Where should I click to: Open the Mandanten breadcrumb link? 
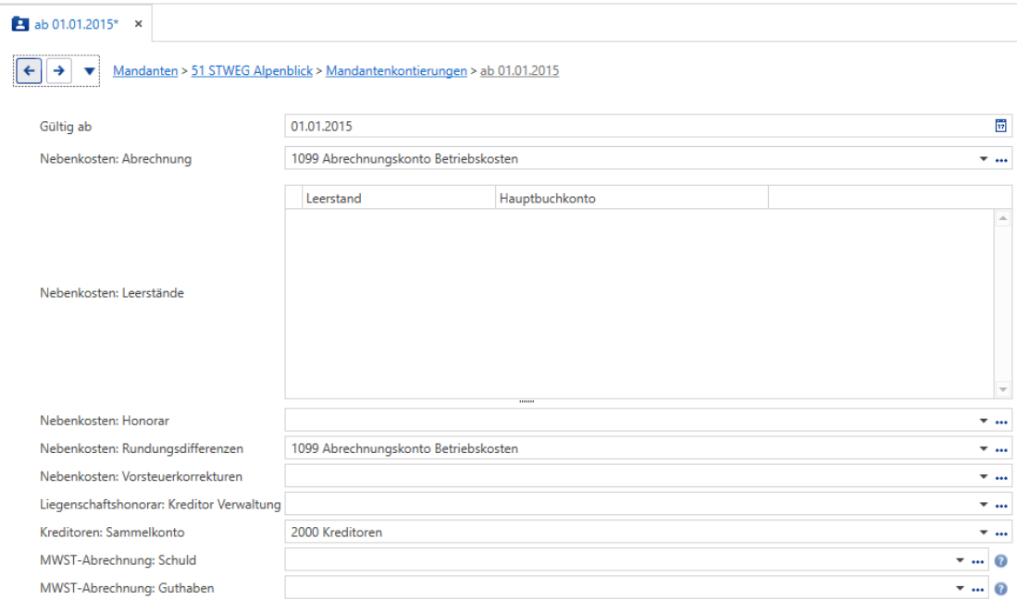click(x=145, y=70)
